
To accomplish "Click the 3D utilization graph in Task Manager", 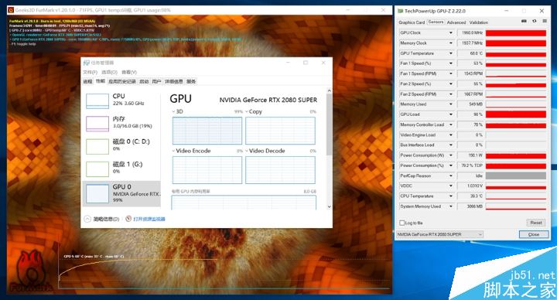I will 207,131.
